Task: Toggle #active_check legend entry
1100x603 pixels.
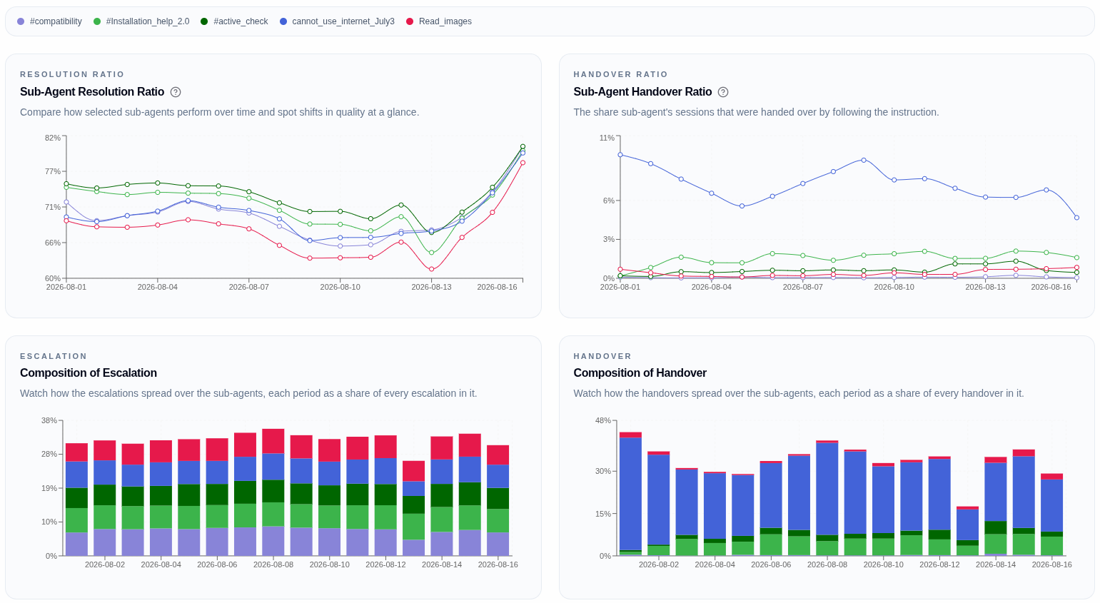Action: pyautogui.click(x=234, y=21)
